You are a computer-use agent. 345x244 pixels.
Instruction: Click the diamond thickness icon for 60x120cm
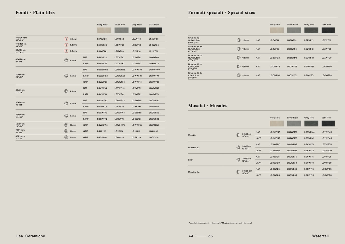point(66,60)
